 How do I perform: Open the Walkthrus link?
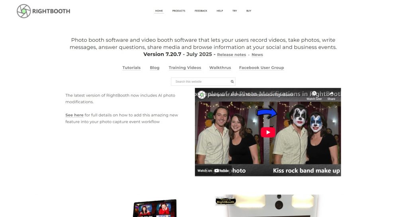coord(220,68)
